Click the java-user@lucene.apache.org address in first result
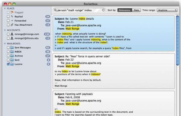 click(83, 25)
